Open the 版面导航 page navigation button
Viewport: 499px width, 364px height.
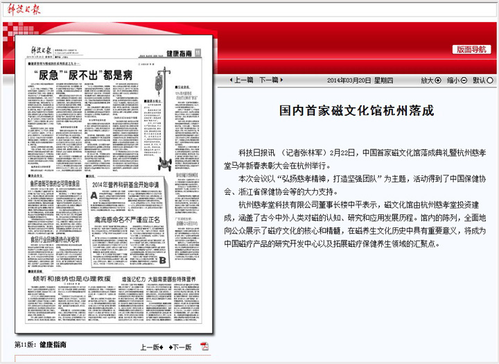[x=471, y=49]
